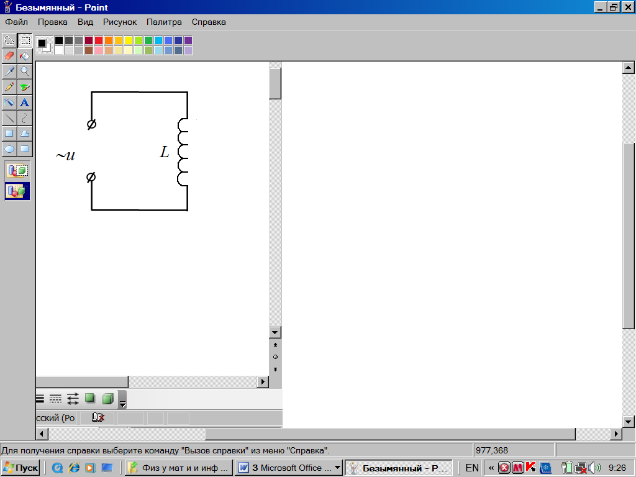Click Paint's horizontal scrollbar left arrow
The image size is (636, 477).
coord(42,434)
